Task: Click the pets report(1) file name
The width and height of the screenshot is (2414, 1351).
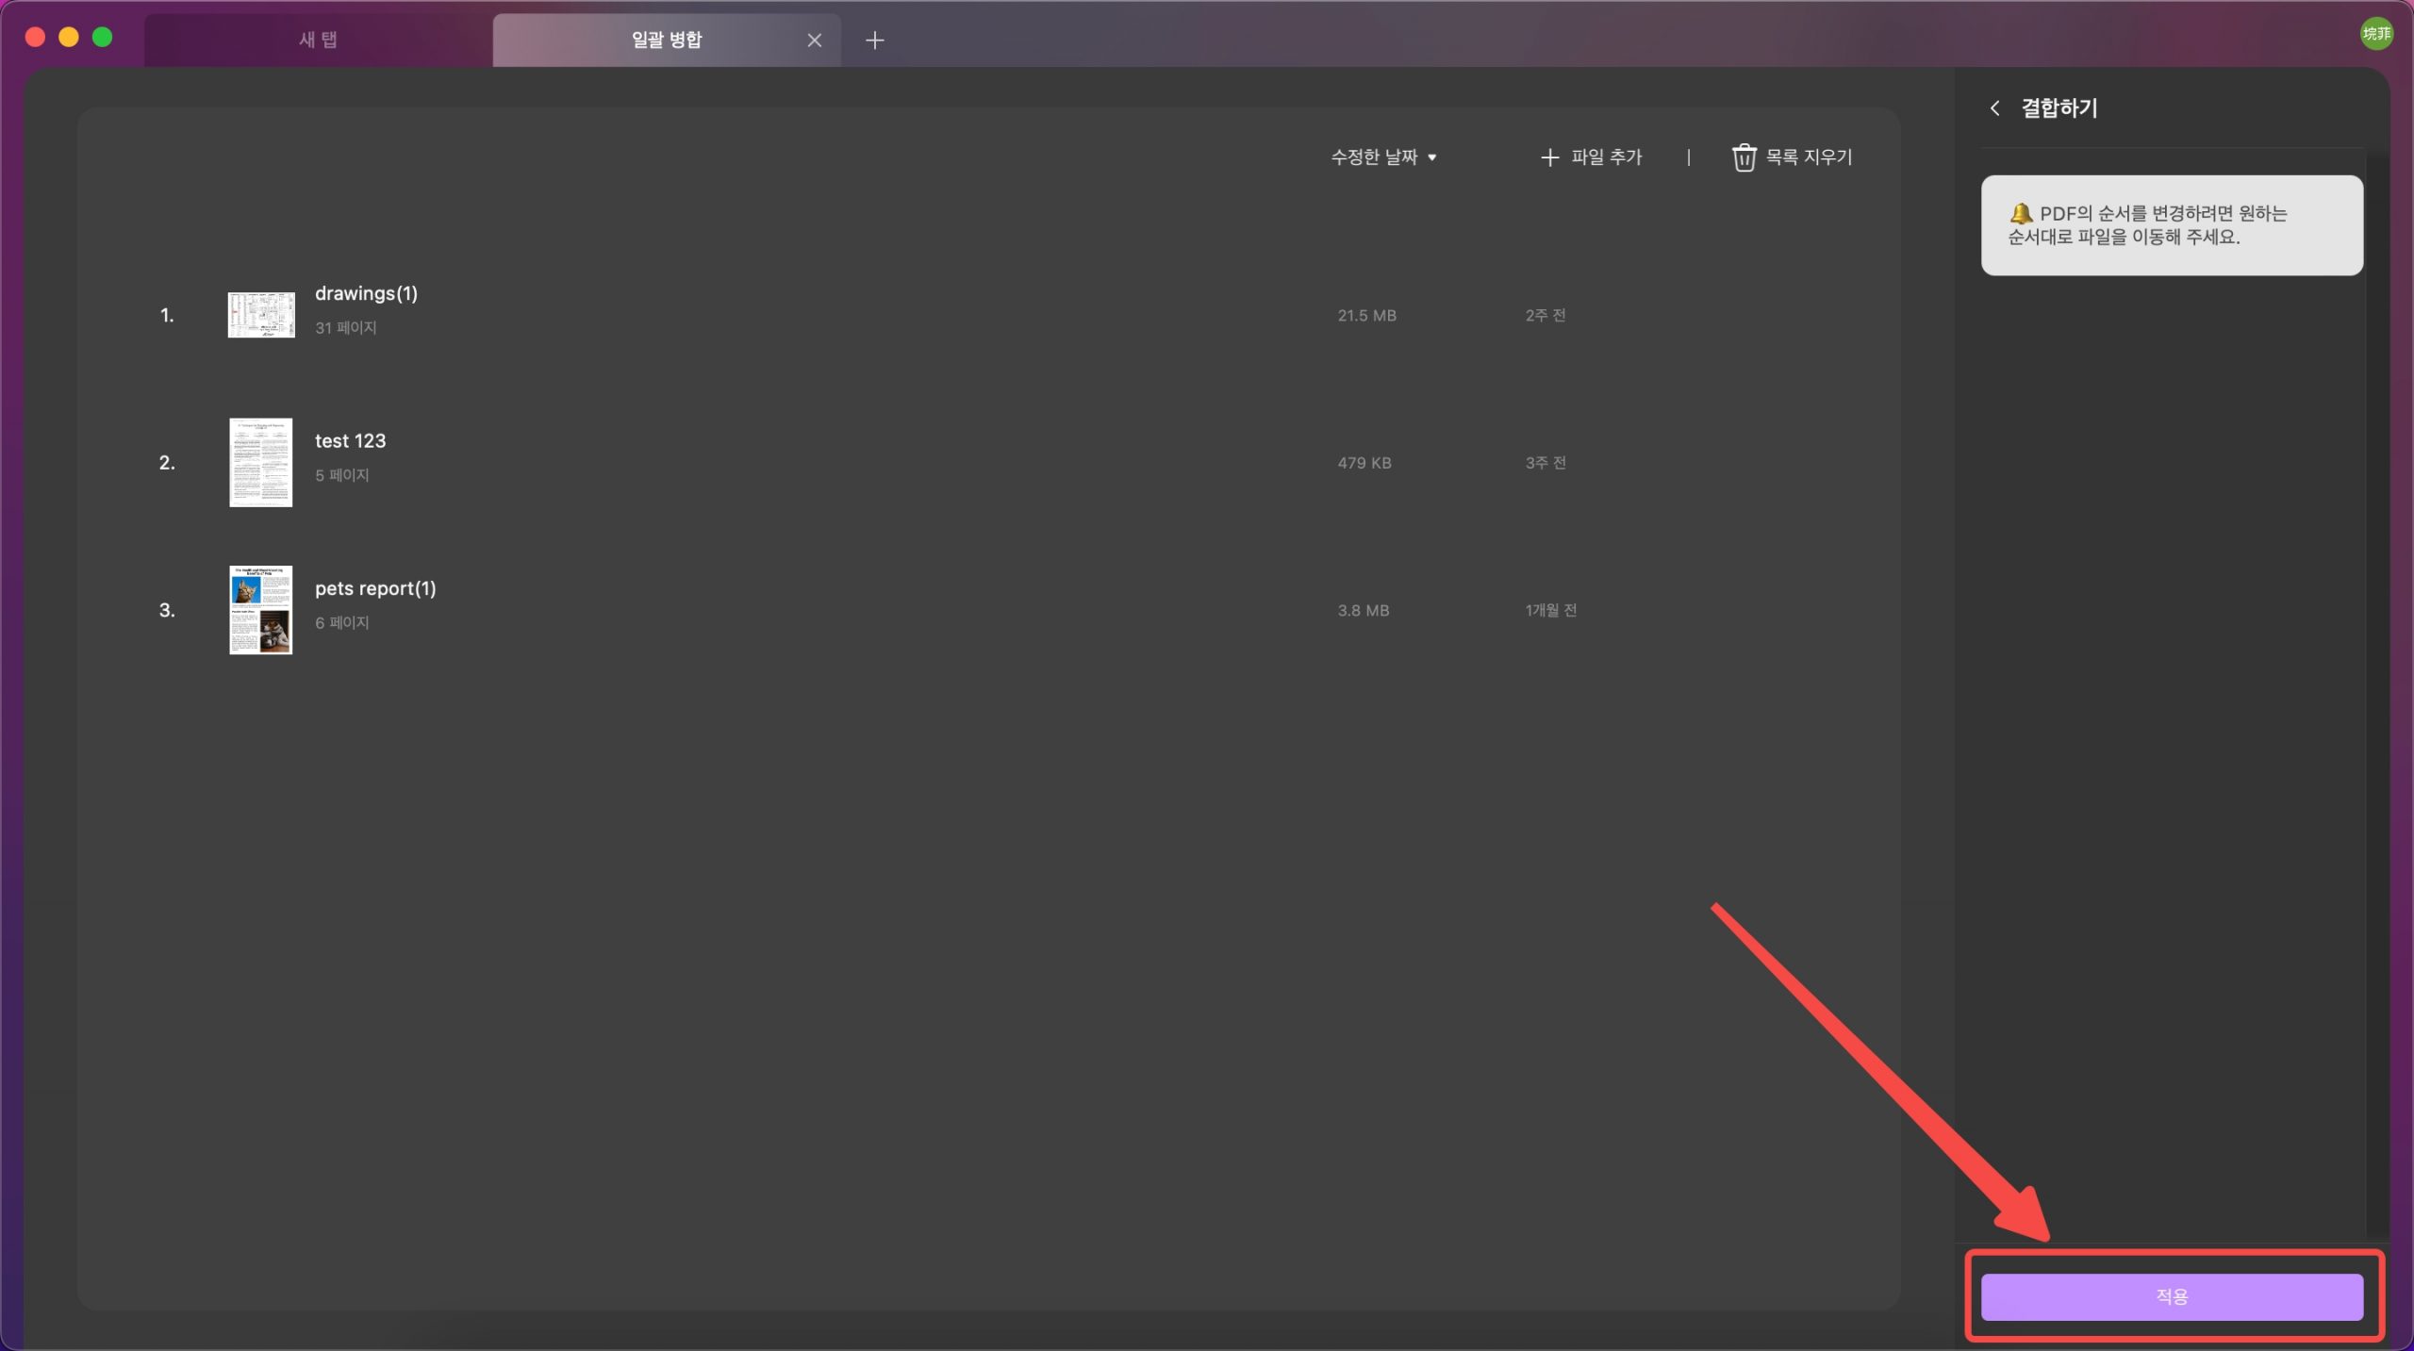Action: point(375,588)
